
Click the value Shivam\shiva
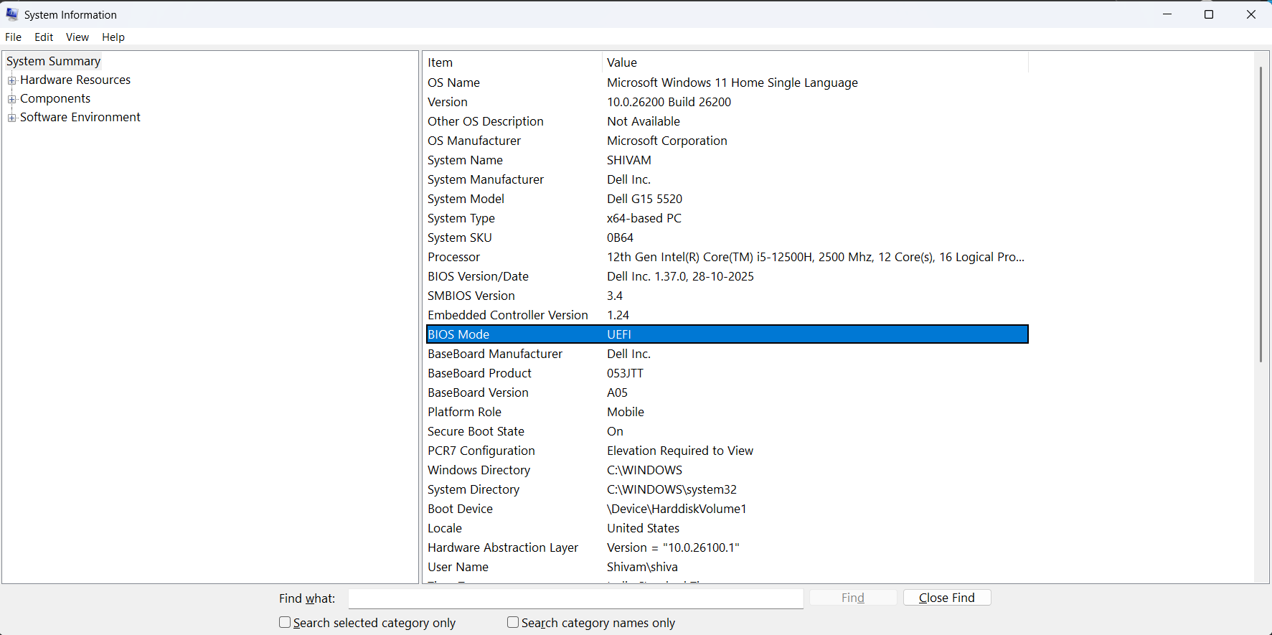[642, 567]
